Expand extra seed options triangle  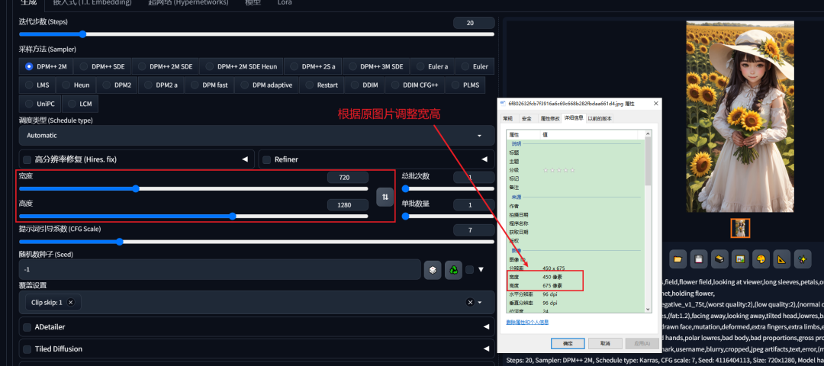click(x=481, y=270)
